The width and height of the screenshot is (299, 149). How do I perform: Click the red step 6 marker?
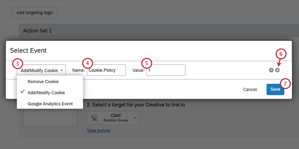coord(281,54)
